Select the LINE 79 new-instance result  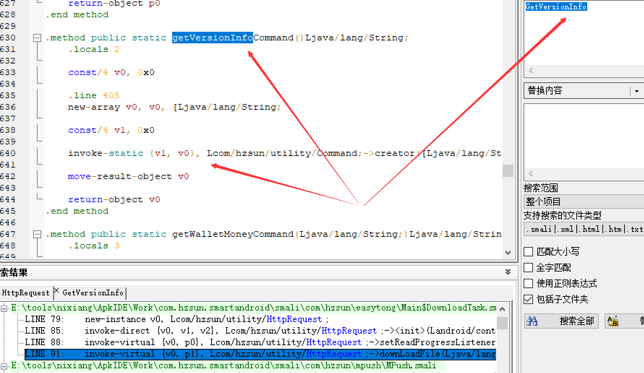click(x=176, y=319)
